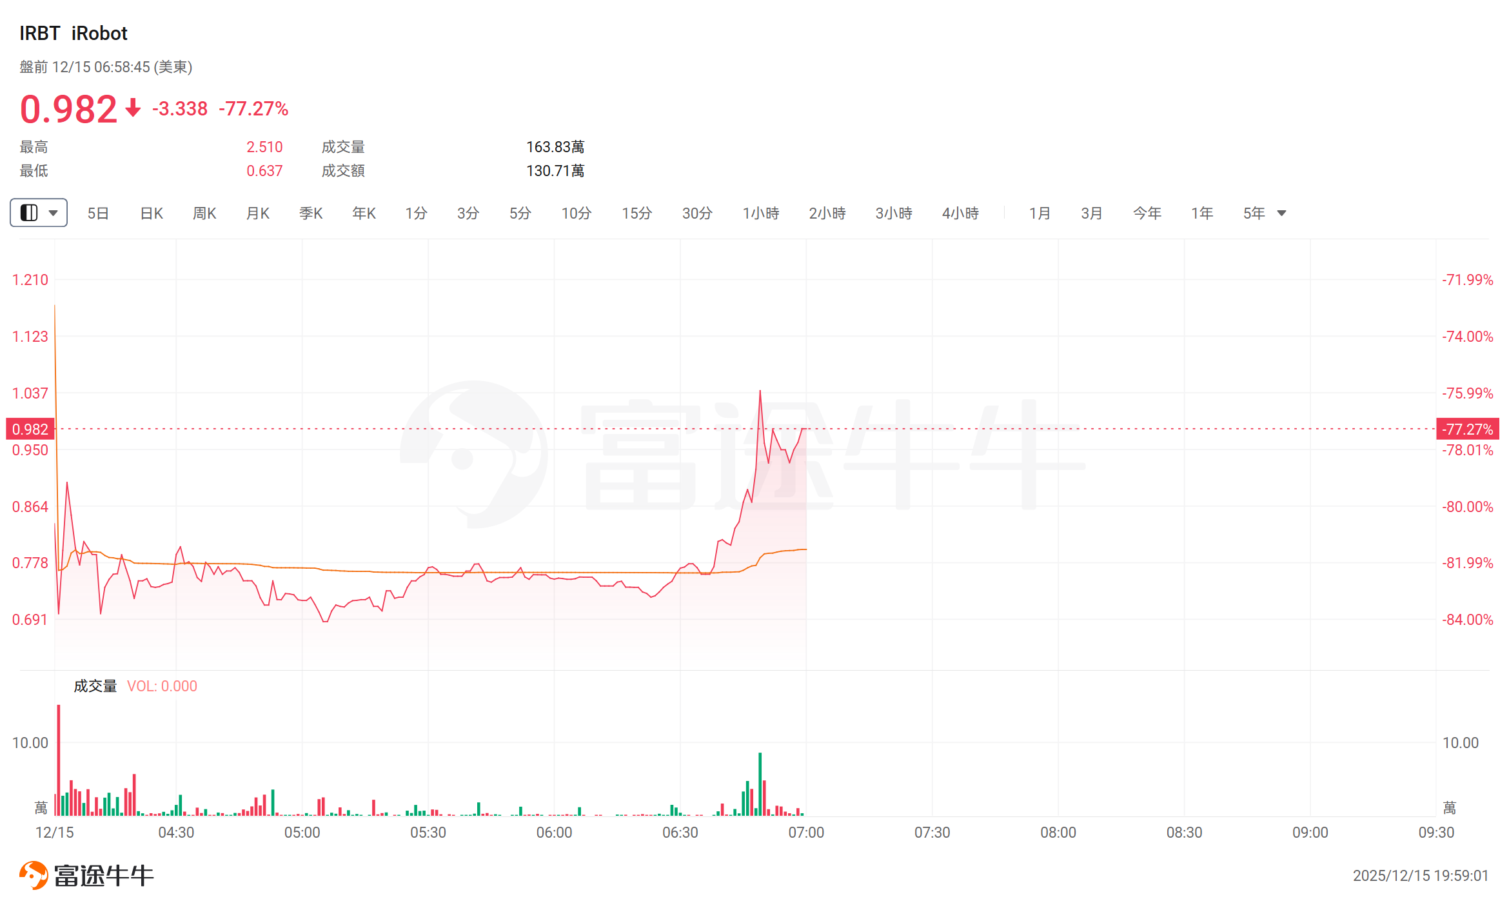This screenshot has height=908, width=1509.
Task: Click the IRBT iRobot stock title
Action: click(x=74, y=34)
